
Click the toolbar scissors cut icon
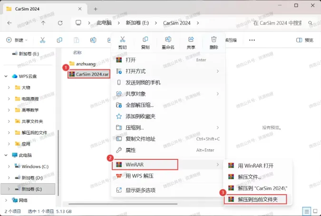pos(42,40)
